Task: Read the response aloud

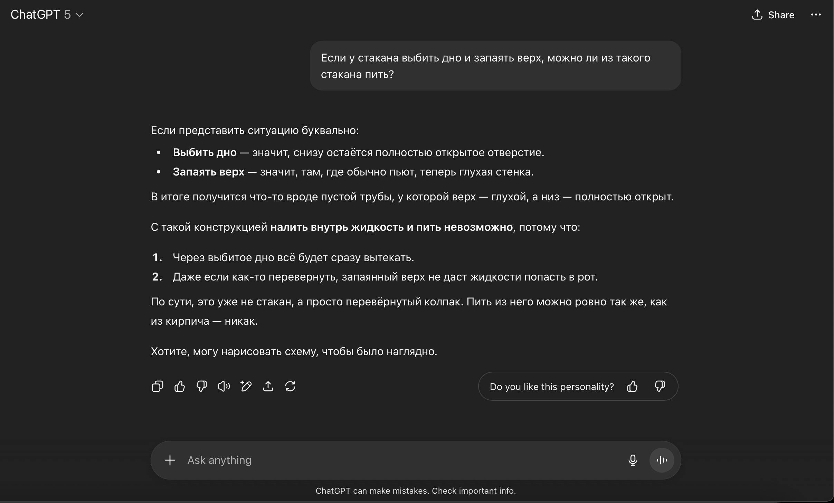Action: [x=224, y=386]
